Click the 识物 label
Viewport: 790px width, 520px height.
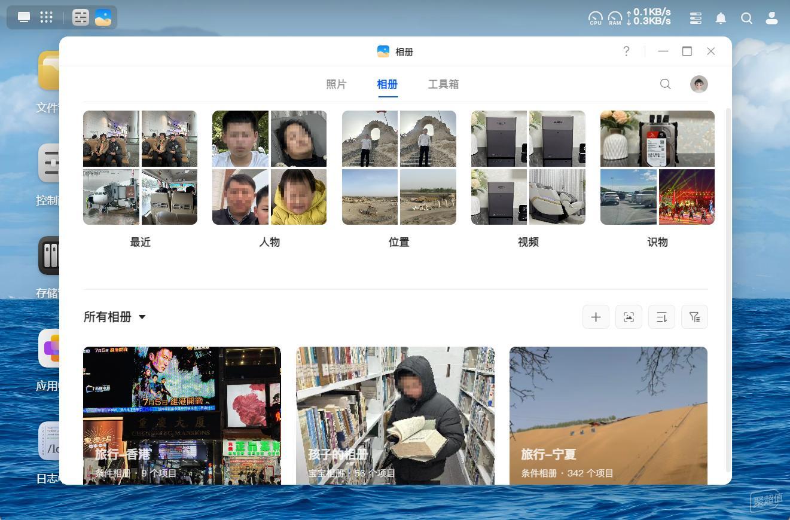pyautogui.click(x=657, y=242)
